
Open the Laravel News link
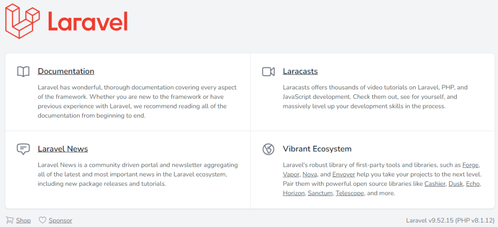point(63,149)
